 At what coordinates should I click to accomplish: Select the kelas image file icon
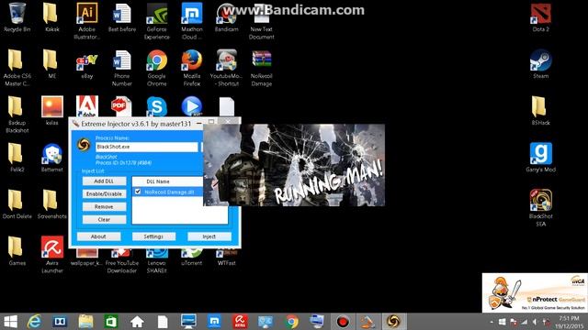52,111
